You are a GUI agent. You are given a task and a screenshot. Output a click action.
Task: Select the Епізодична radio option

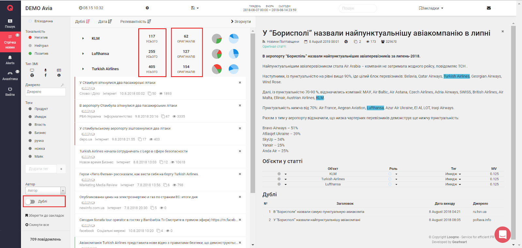(30, 21)
